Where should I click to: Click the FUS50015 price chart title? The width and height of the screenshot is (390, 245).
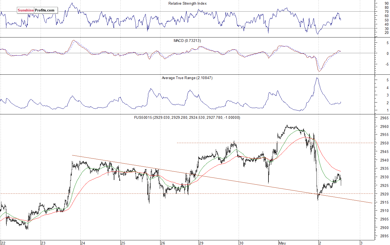(187, 117)
